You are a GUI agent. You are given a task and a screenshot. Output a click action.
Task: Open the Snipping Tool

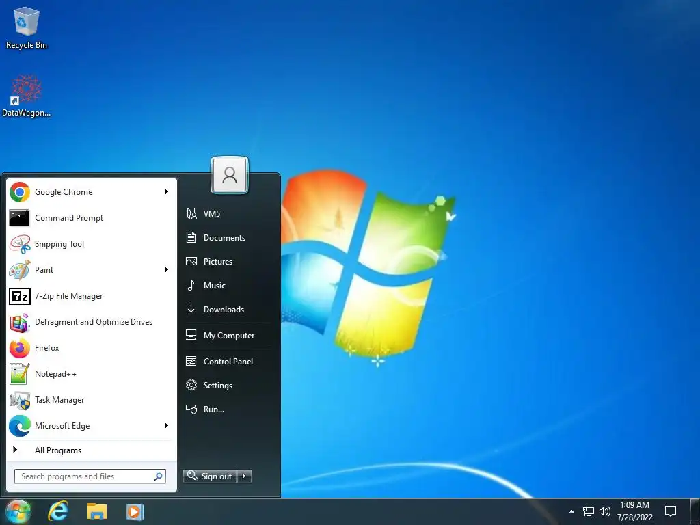click(x=92, y=244)
